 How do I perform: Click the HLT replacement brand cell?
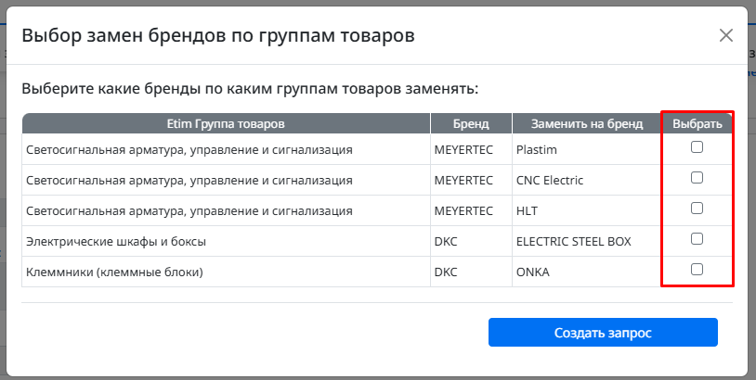(587, 210)
